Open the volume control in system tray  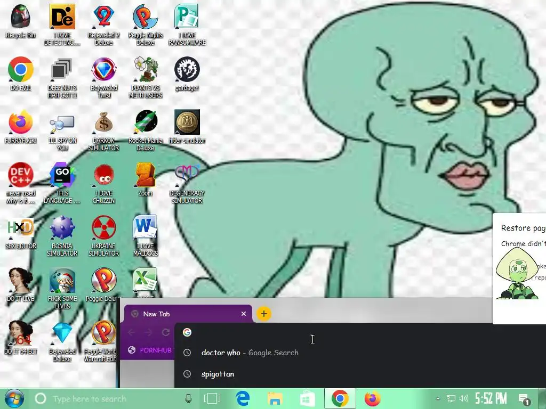pos(463,398)
